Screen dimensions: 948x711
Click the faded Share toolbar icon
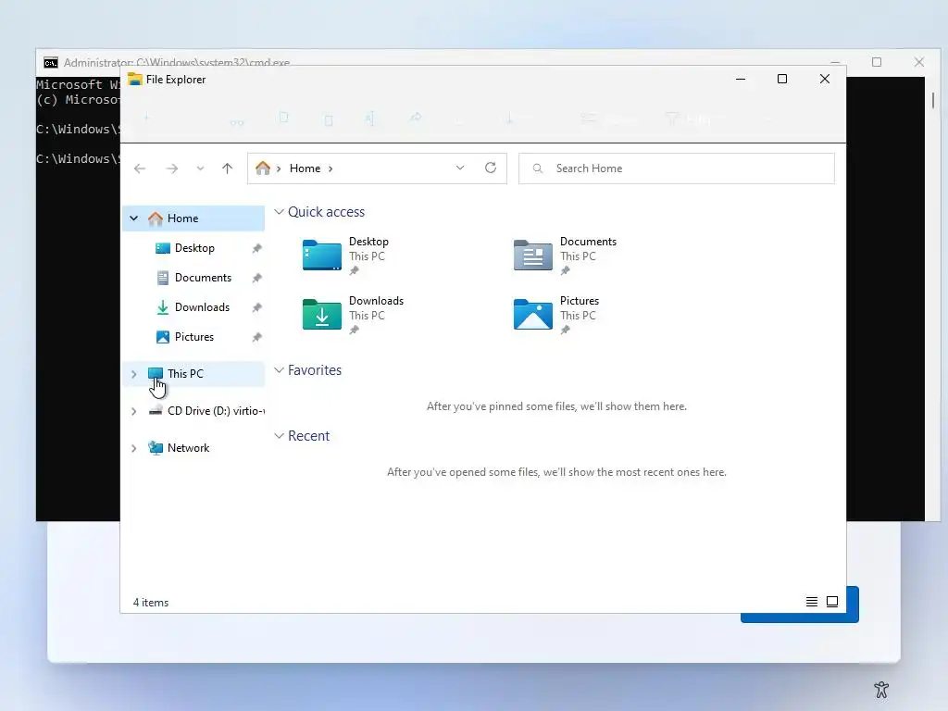(416, 118)
